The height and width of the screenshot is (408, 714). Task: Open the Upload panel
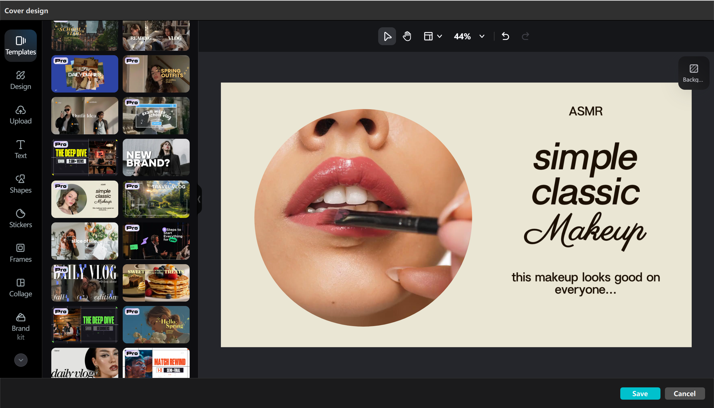point(20,114)
